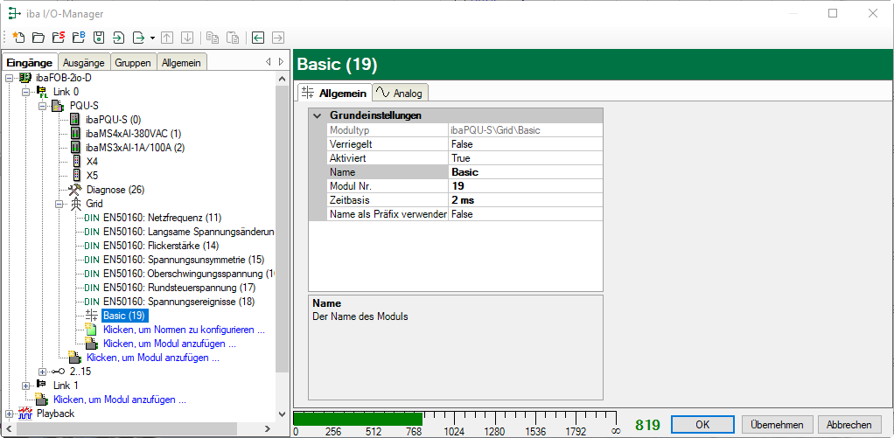
Task: Click the folder icon with blue B
Action: (x=78, y=38)
